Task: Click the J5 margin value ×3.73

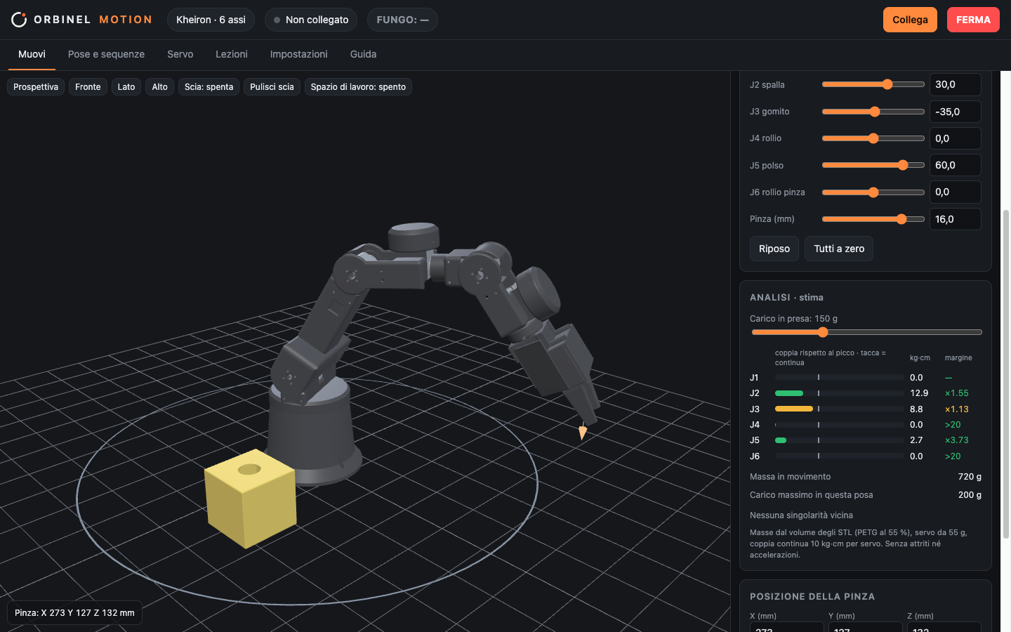Action: click(956, 440)
